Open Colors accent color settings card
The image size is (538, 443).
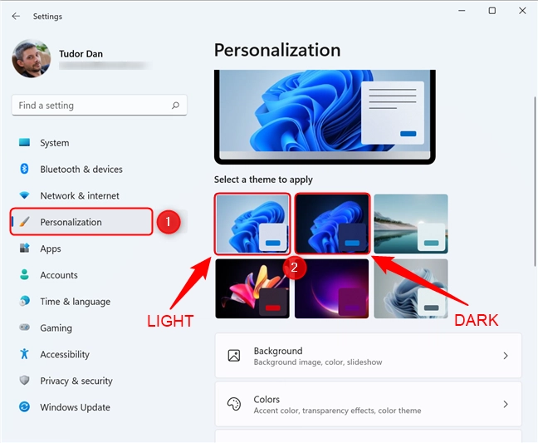pyautogui.click(x=368, y=404)
